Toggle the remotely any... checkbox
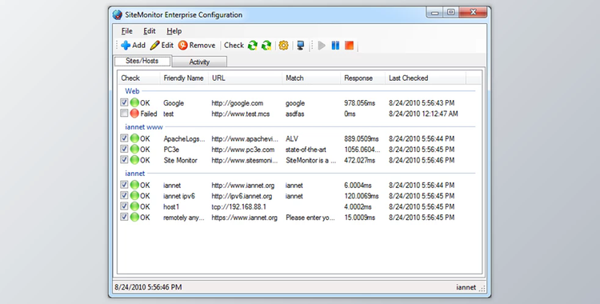This screenshot has height=304, width=600. click(x=124, y=217)
